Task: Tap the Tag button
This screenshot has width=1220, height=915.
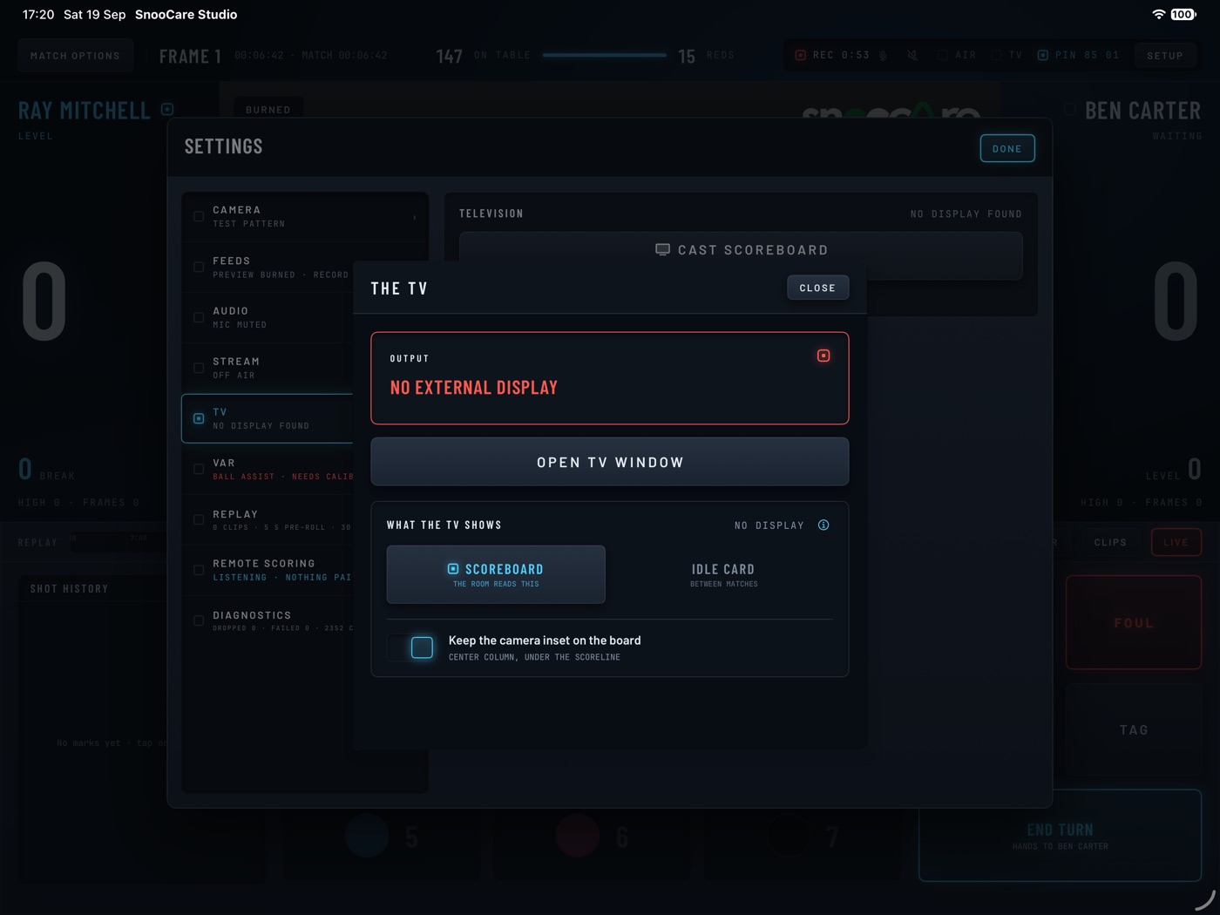Action: (x=1134, y=730)
